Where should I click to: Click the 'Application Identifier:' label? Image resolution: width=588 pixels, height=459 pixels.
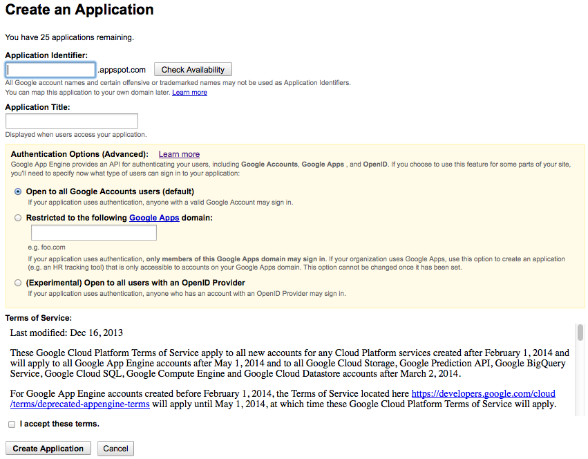tap(46, 55)
